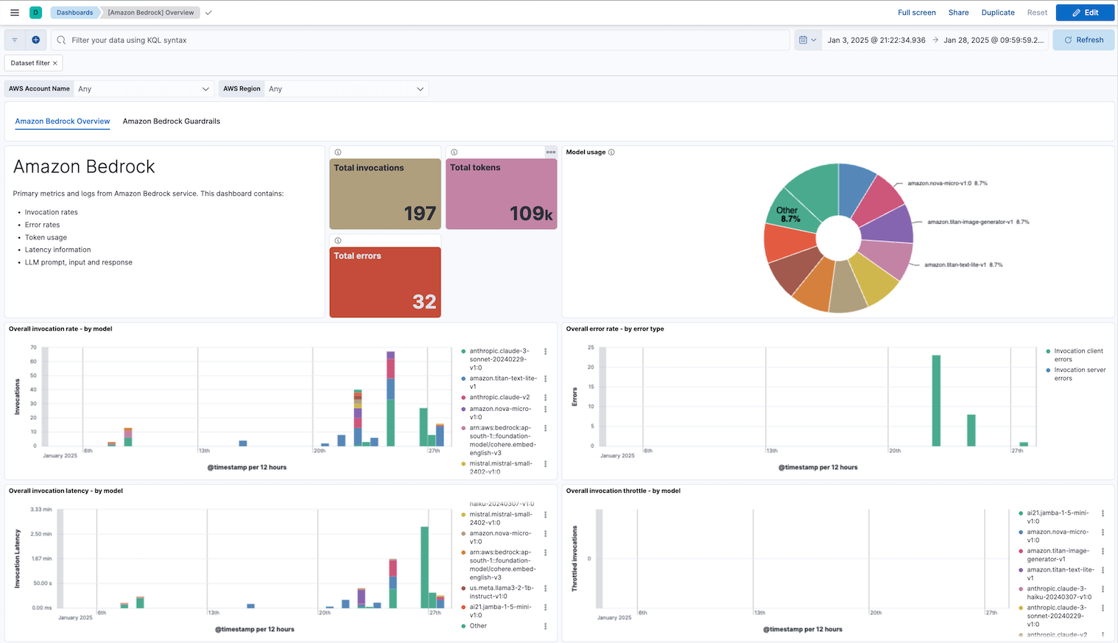Image resolution: width=1118 pixels, height=643 pixels.
Task: Toggle the Invocation client errors legend series
Action: point(1075,354)
